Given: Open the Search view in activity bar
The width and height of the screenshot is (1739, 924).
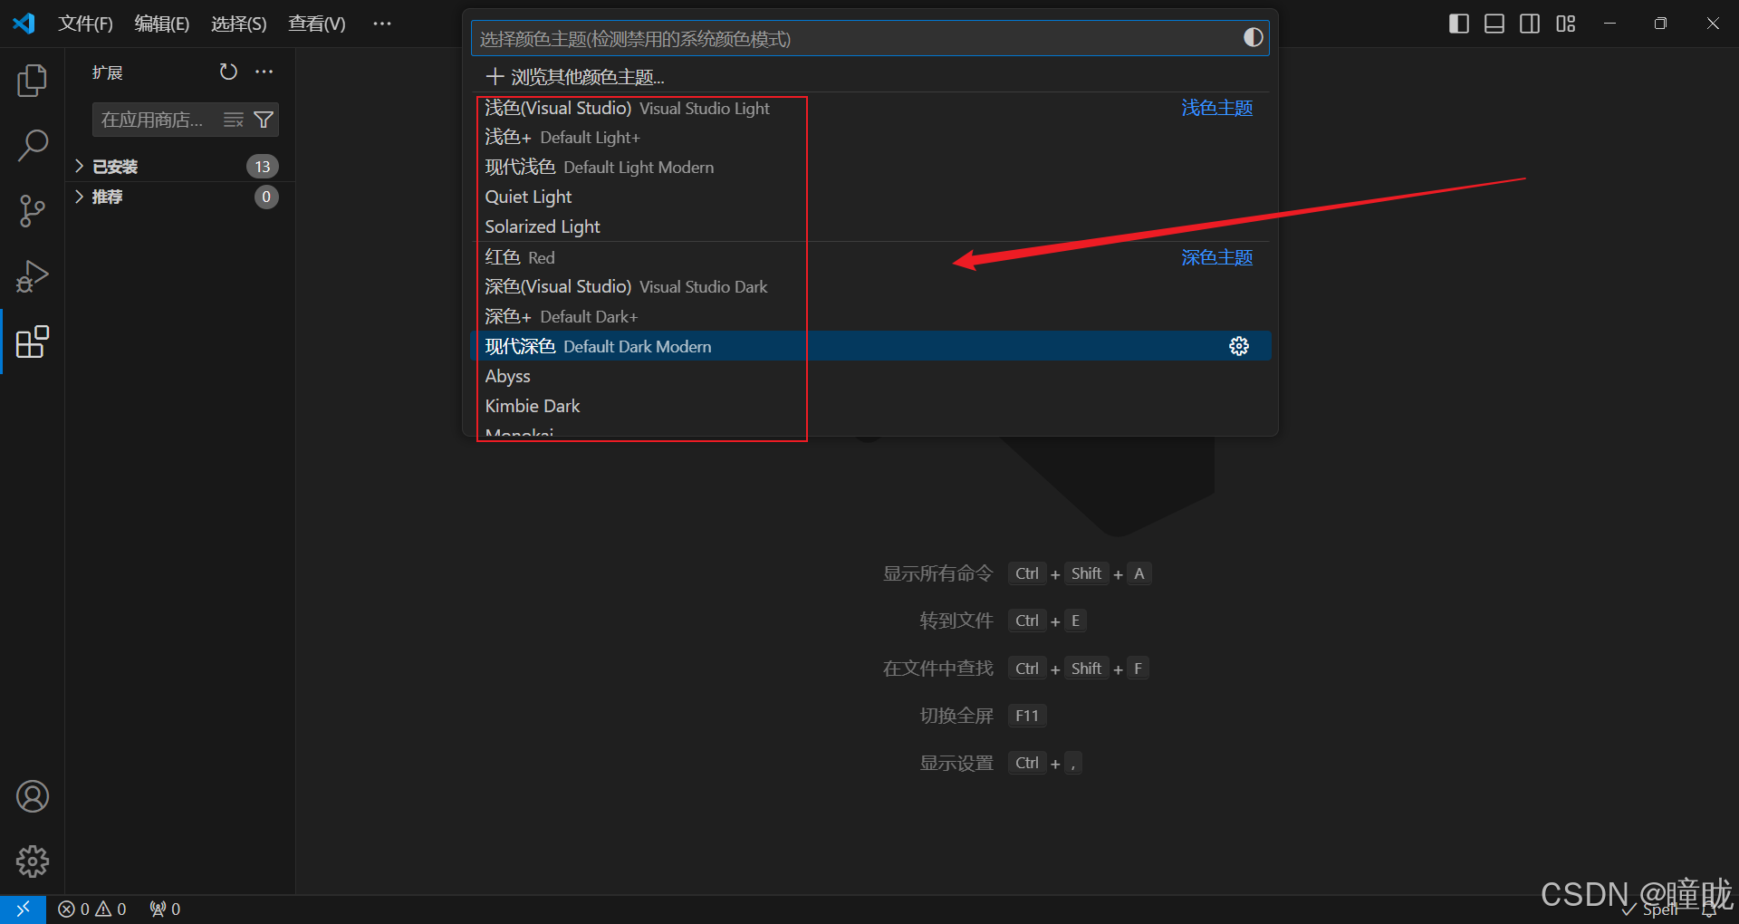Looking at the screenshot, I should click(32, 145).
